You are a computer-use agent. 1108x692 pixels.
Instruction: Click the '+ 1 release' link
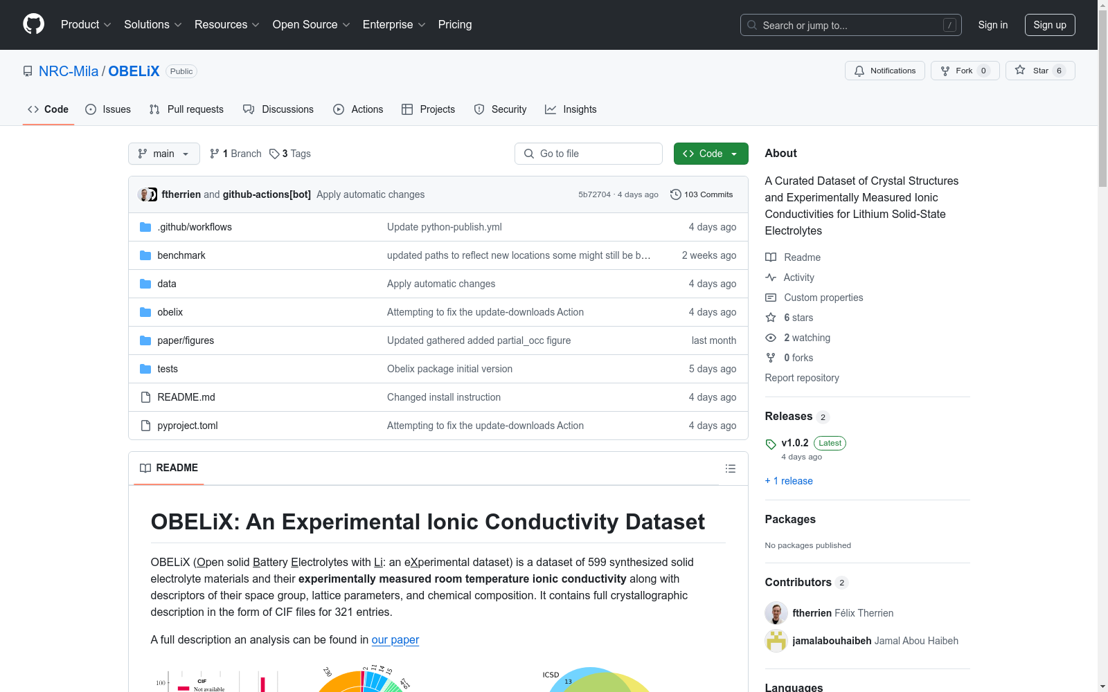pos(789,481)
